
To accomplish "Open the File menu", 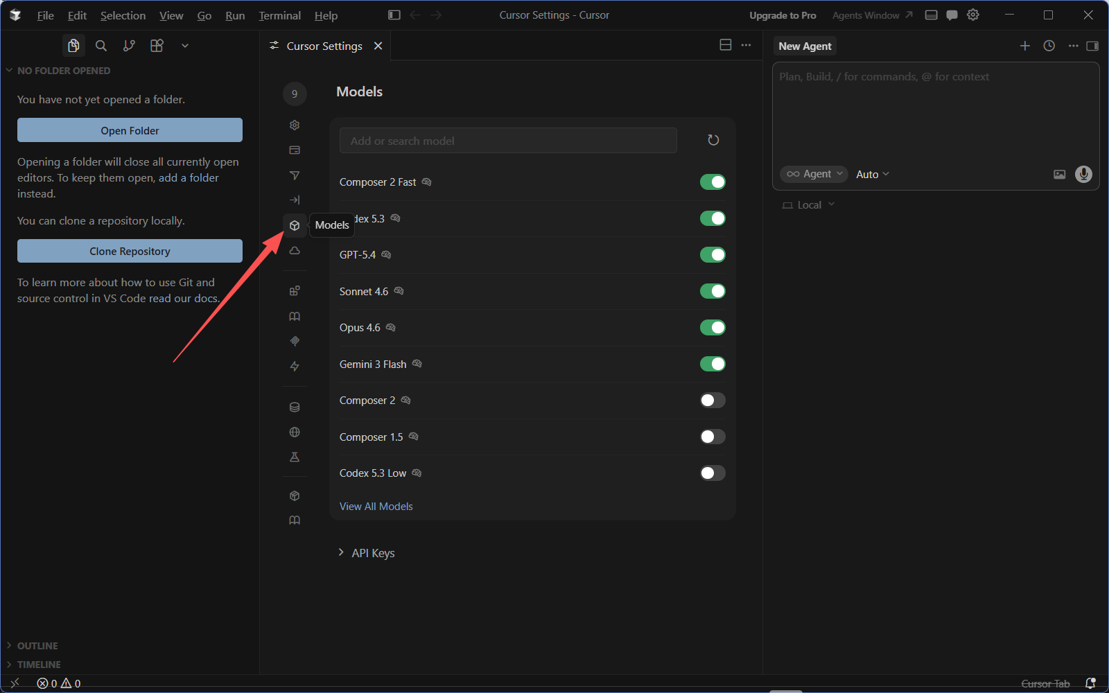I will (x=46, y=15).
